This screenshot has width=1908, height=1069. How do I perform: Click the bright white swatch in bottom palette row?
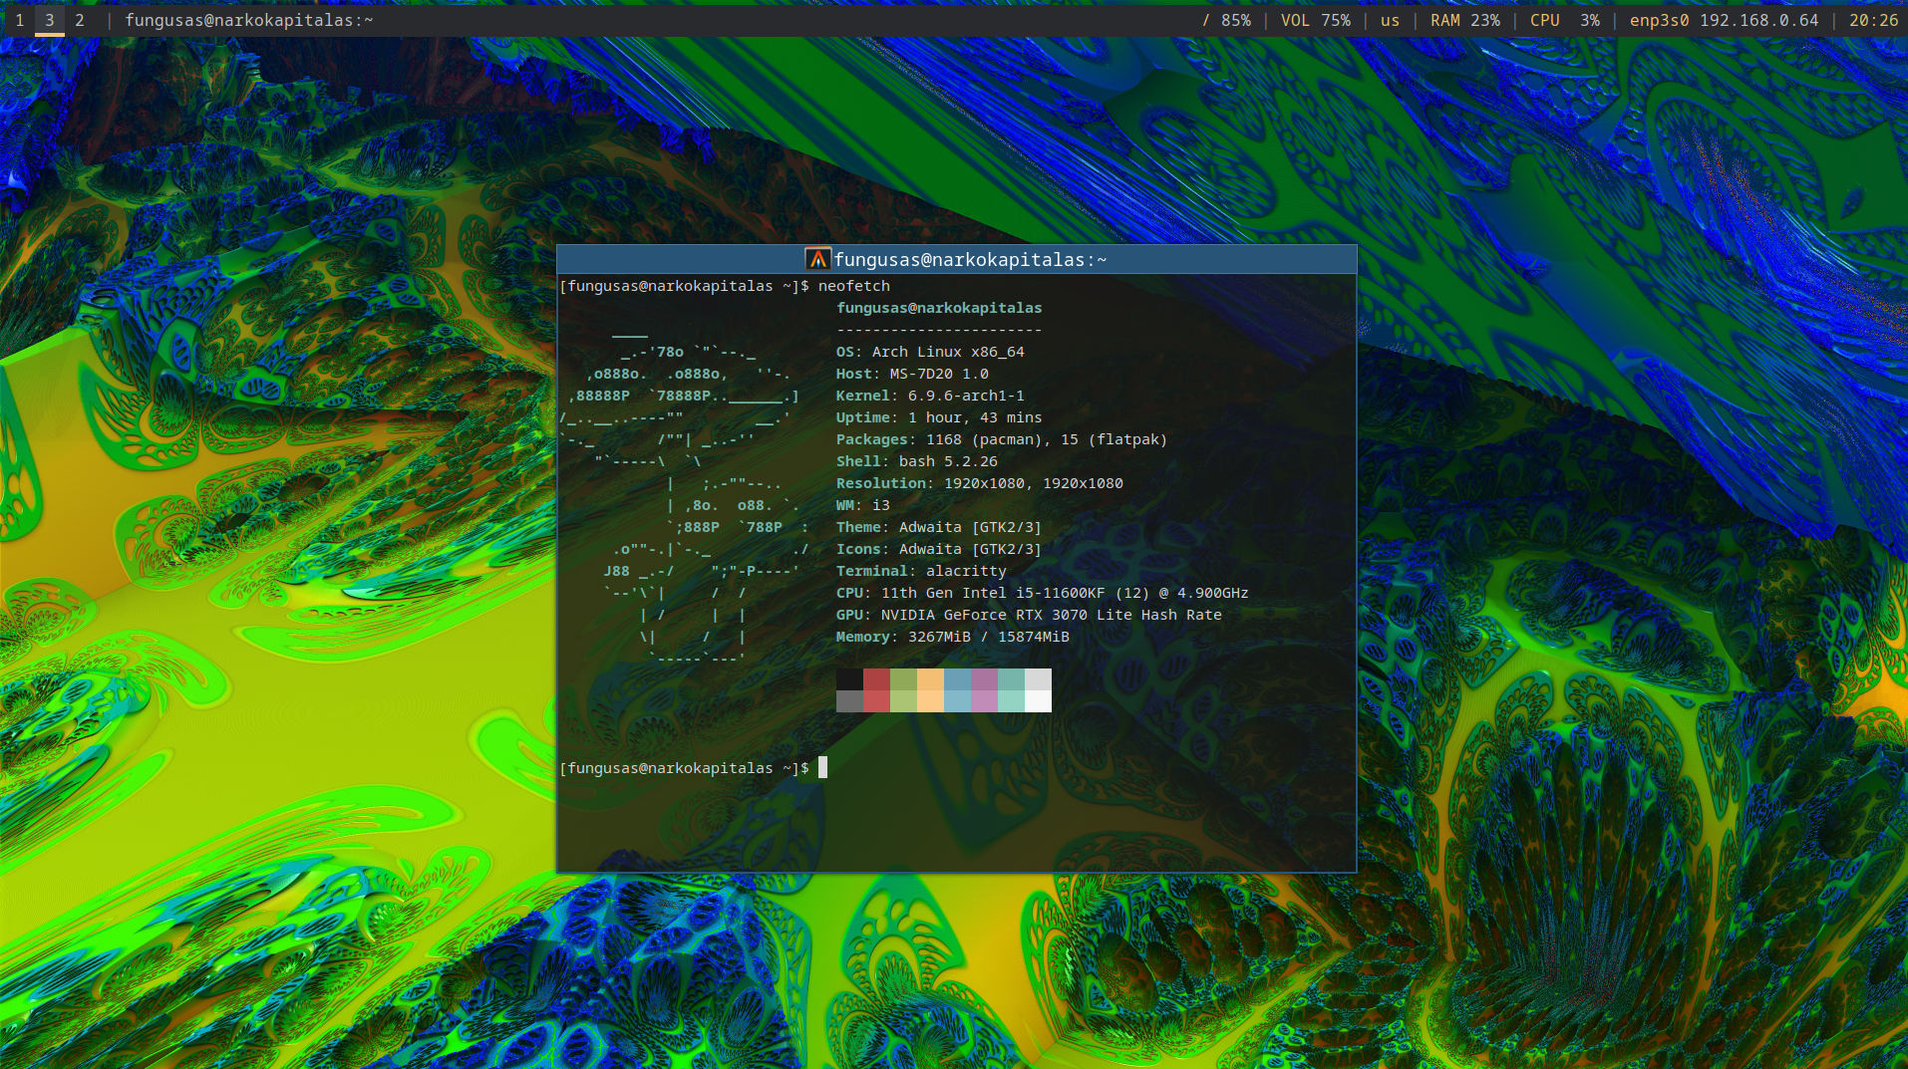click(x=1038, y=700)
